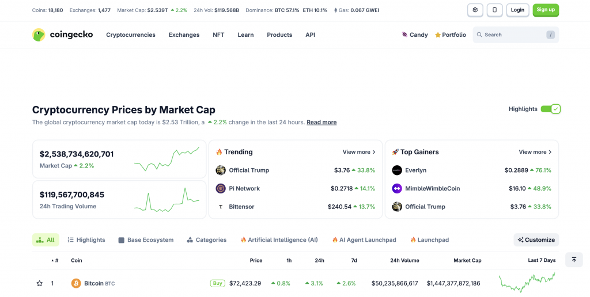The image size is (590, 297).
Task: Open the Cryptocurrencies menu
Action: [131, 35]
